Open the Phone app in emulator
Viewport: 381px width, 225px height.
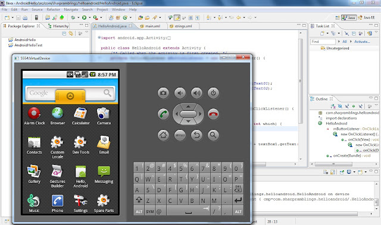click(x=57, y=203)
